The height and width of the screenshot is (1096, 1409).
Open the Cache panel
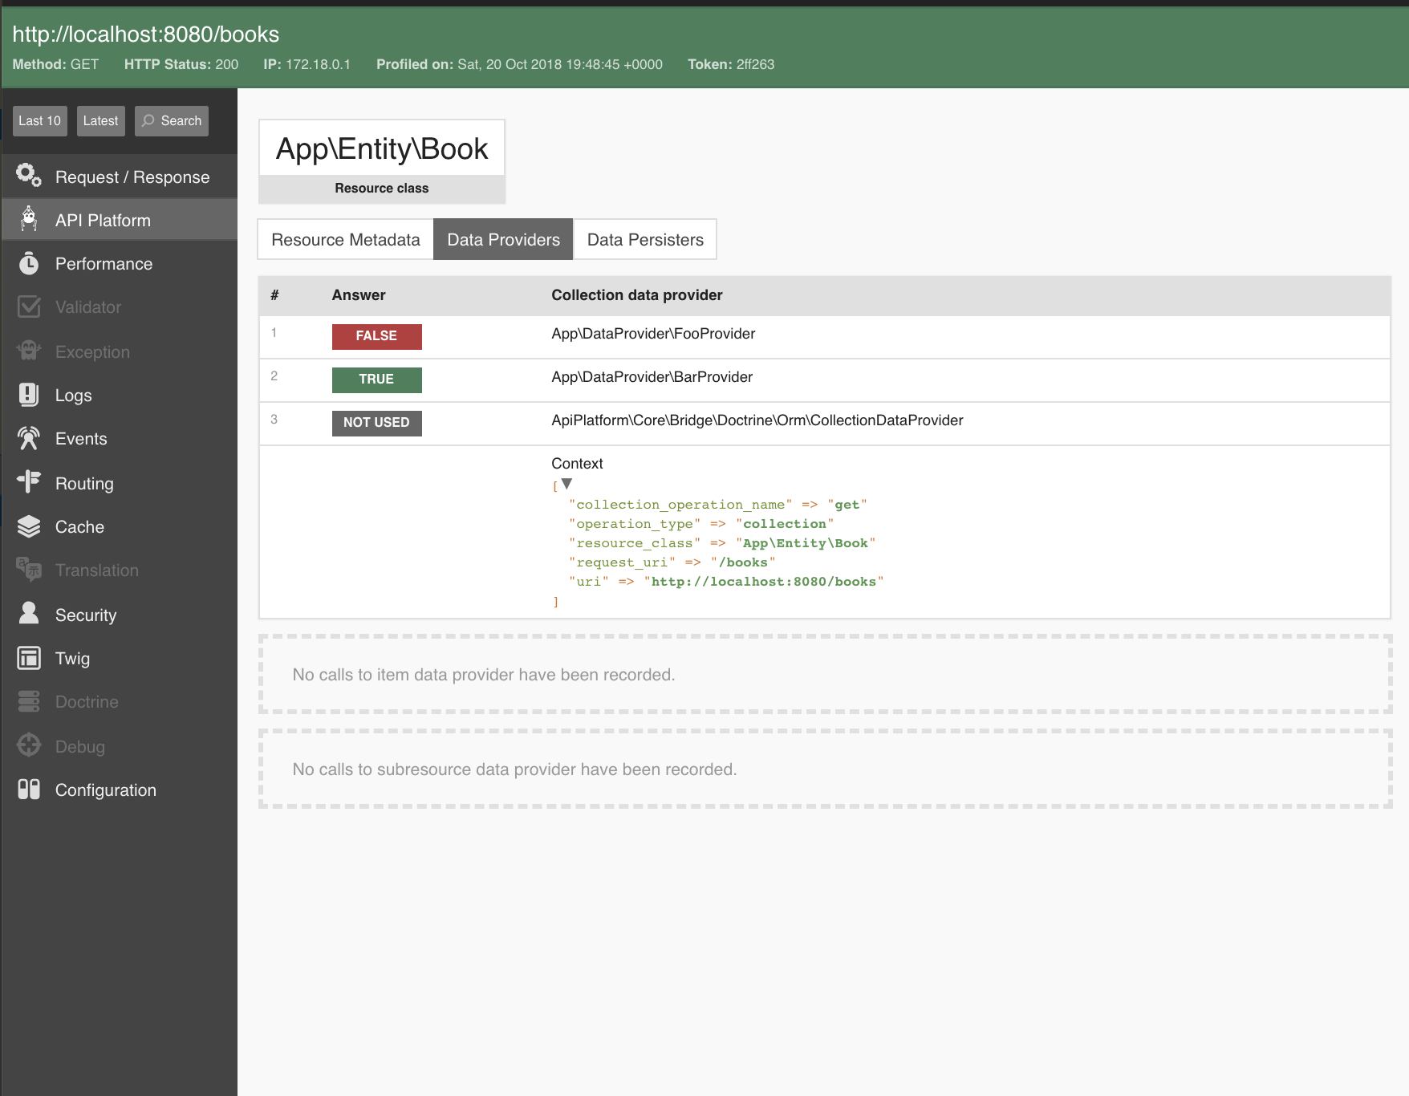click(x=120, y=526)
